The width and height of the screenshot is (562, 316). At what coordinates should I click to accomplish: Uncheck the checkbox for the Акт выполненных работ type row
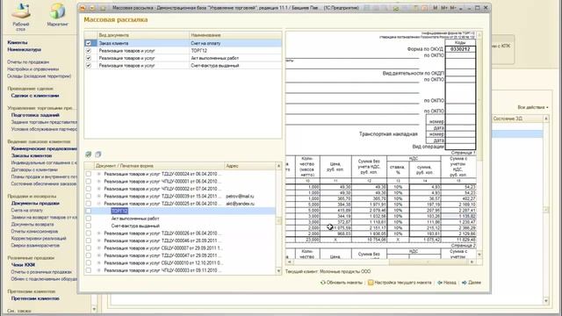88,58
